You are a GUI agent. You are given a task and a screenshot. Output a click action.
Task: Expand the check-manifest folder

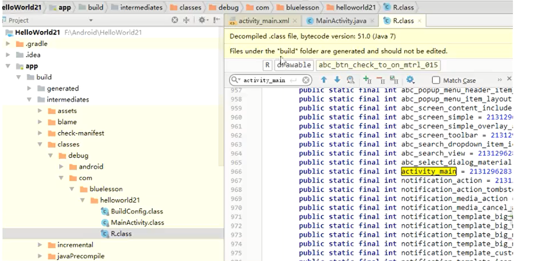point(40,133)
